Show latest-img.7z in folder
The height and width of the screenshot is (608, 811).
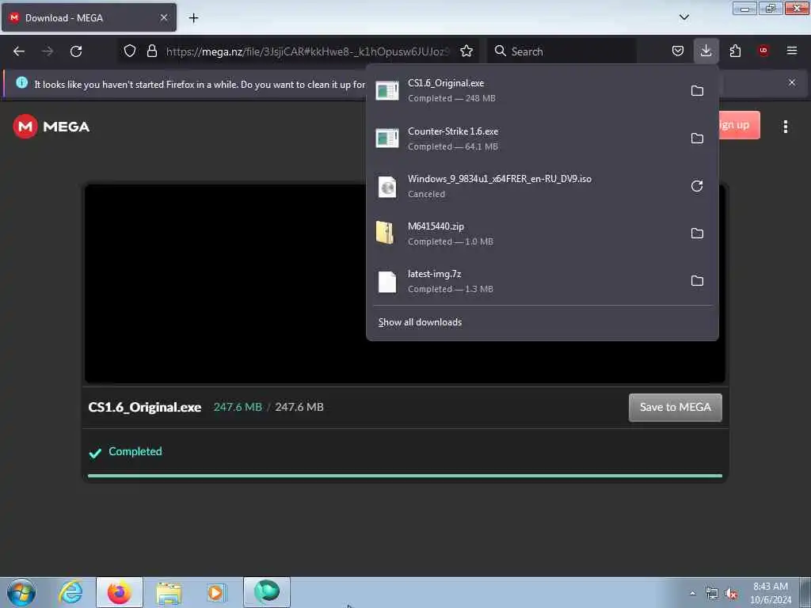pyautogui.click(x=697, y=281)
